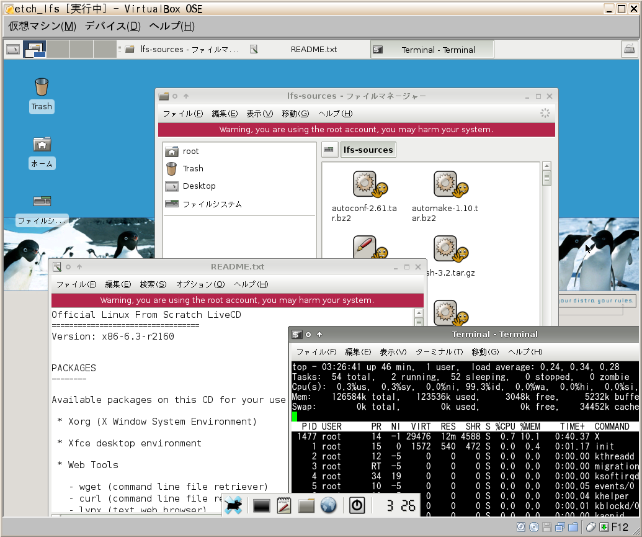Open ターミナル(T) menu in Terminal window
The height and width of the screenshot is (537, 642).
439,352
